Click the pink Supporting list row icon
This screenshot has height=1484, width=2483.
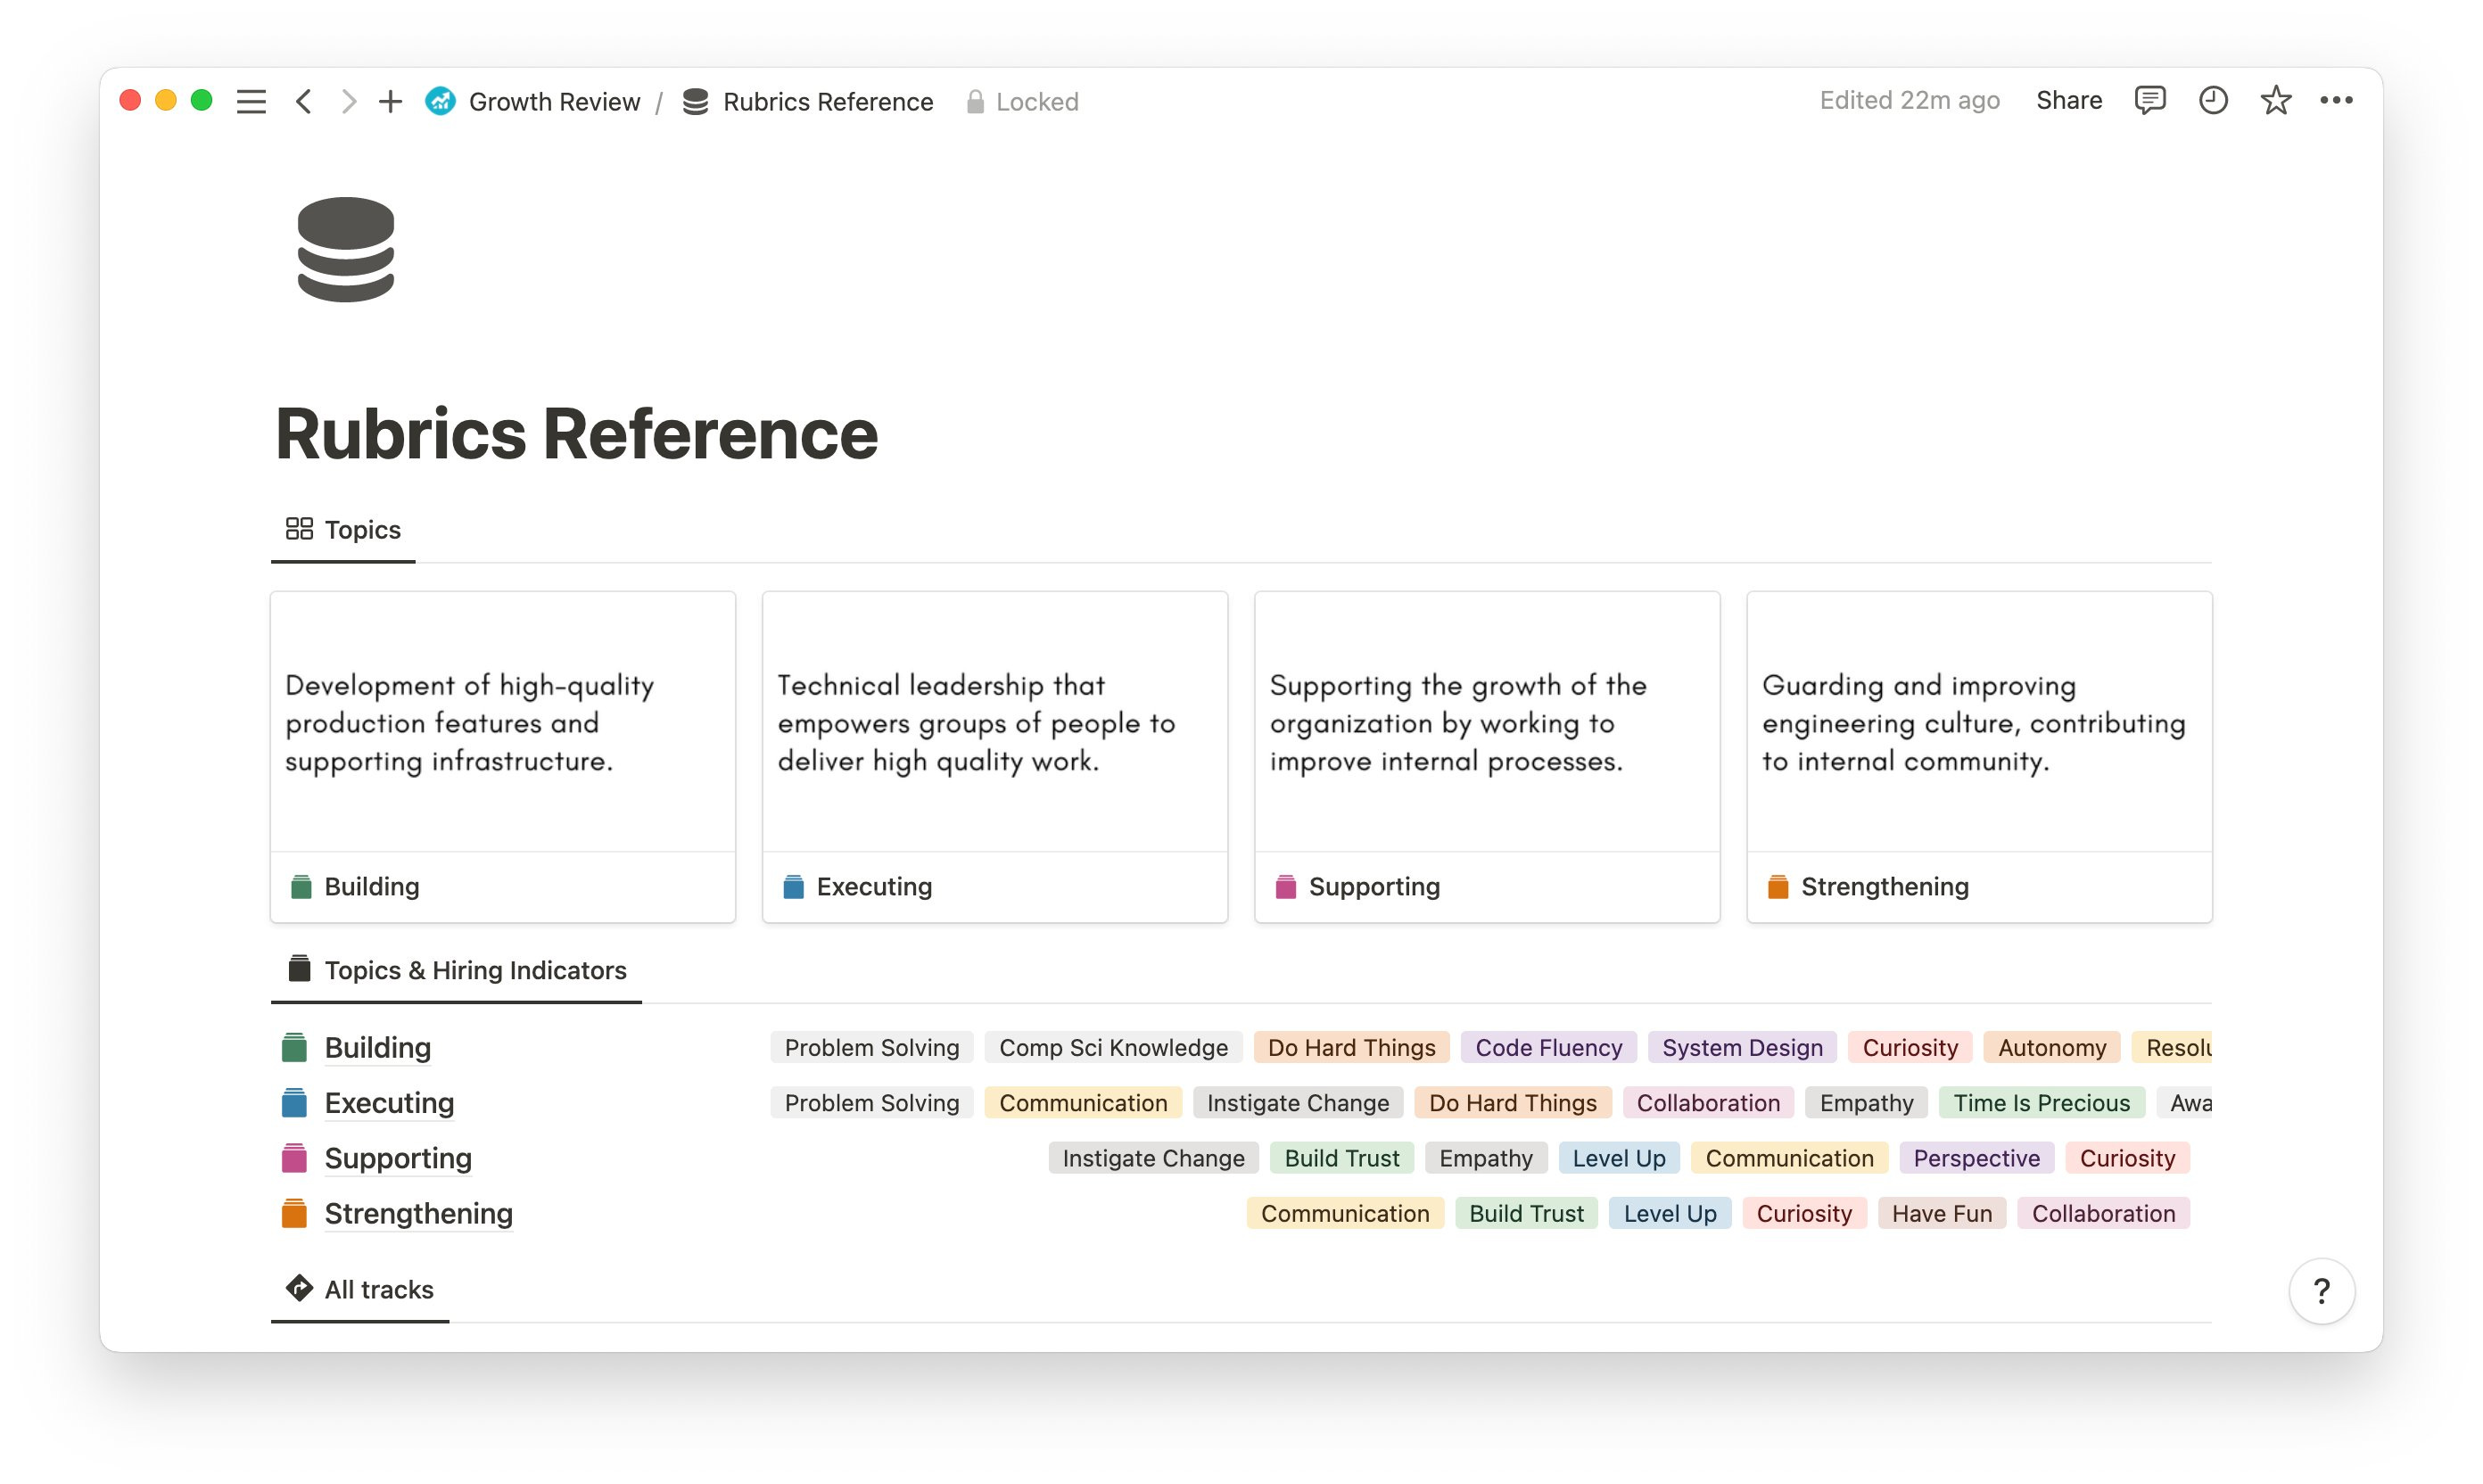[294, 1157]
